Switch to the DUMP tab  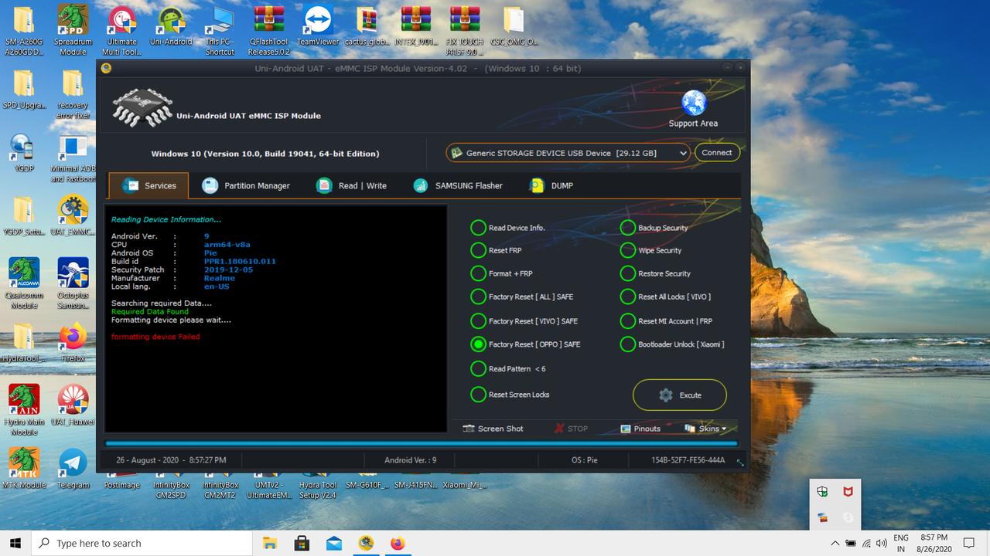click(551, 185)
